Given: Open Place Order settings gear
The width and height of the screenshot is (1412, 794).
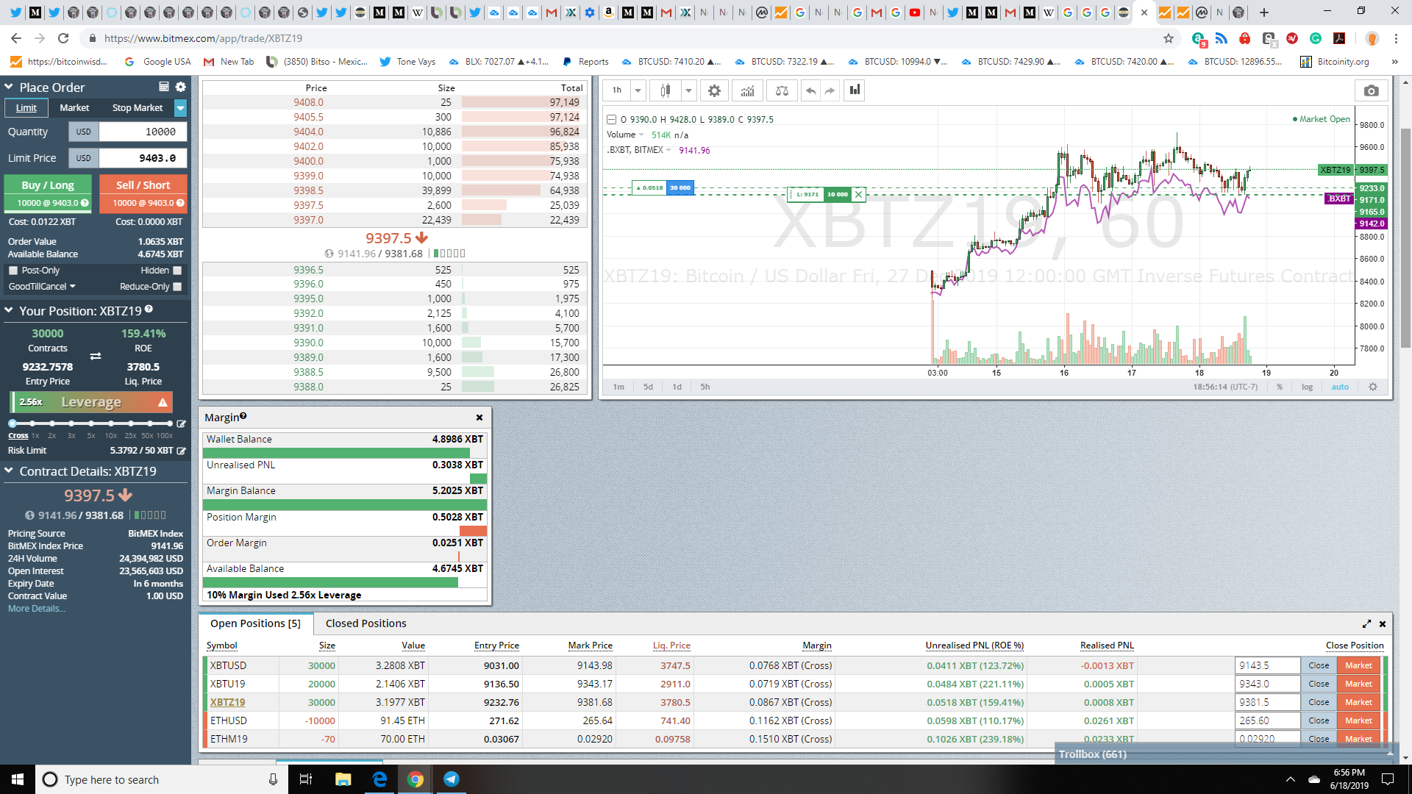Looking at the screenshot, I should pyautogui.click(x=181, y=87).
